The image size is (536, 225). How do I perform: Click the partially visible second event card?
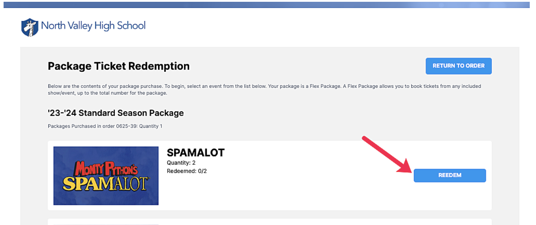[270, 222]
